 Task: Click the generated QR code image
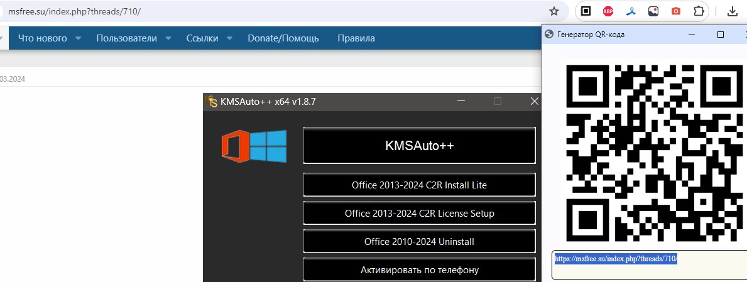[653, 153]
